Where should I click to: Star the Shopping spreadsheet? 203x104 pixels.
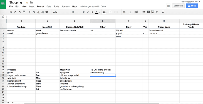(27, 2)
